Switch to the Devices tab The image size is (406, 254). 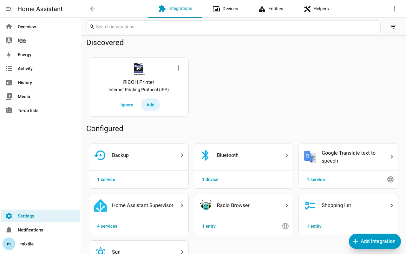(x=225, y=9)
